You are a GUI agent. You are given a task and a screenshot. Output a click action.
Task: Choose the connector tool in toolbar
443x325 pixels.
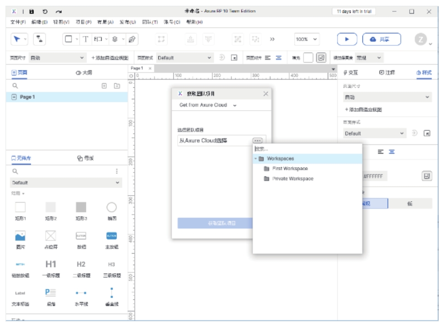40,39
